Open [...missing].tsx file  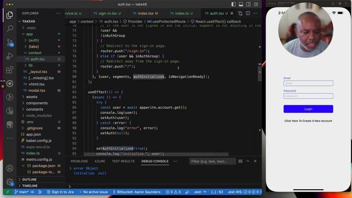point(41,78)
